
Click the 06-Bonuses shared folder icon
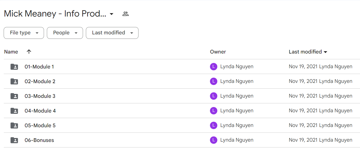14,140
